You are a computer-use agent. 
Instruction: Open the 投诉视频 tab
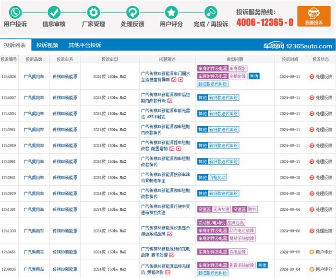coord(47,45)
